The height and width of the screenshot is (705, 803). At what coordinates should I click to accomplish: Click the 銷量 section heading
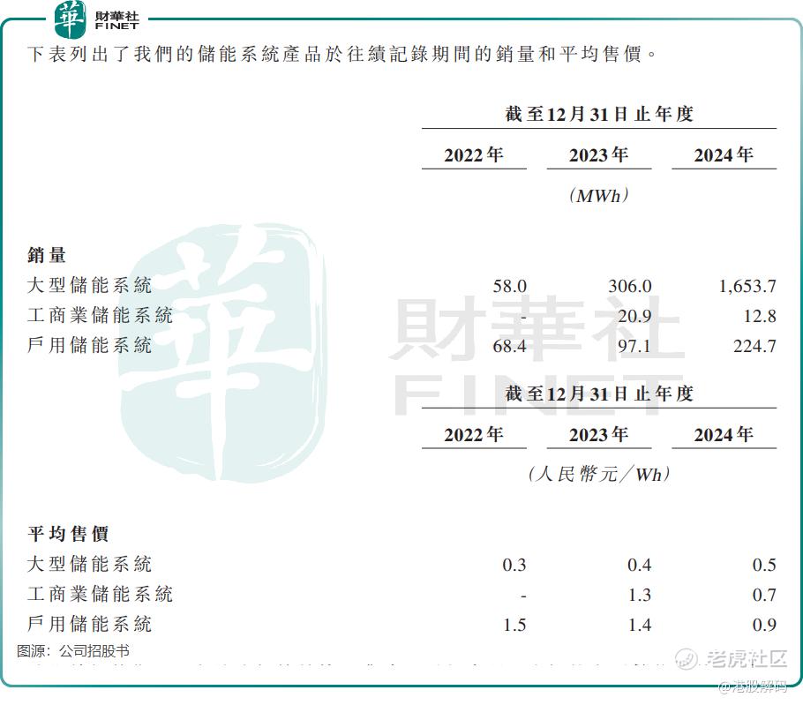(x=47, y=254)
